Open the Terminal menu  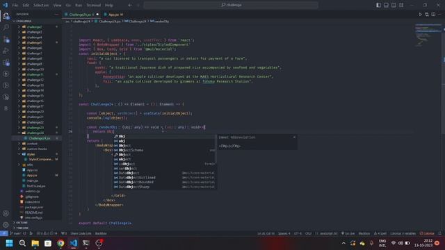tap(94, 5)
